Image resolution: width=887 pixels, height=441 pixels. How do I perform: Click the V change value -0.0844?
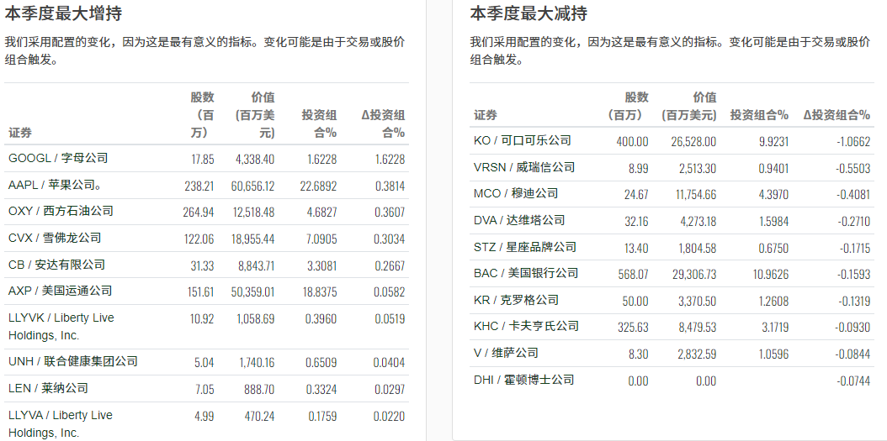pos(853,354)
